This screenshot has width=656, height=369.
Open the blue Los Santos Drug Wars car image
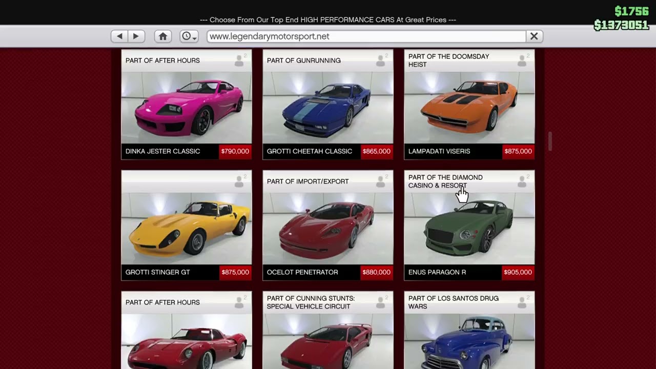tap(469, 341)
